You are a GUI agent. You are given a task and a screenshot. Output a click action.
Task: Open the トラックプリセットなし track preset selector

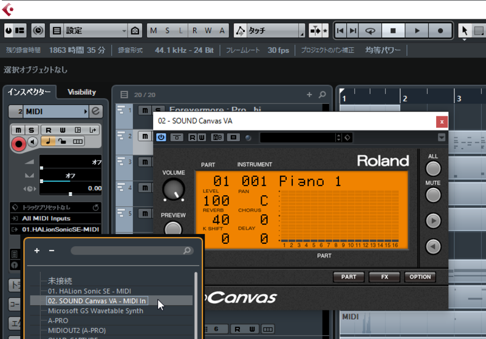[55, 207]
